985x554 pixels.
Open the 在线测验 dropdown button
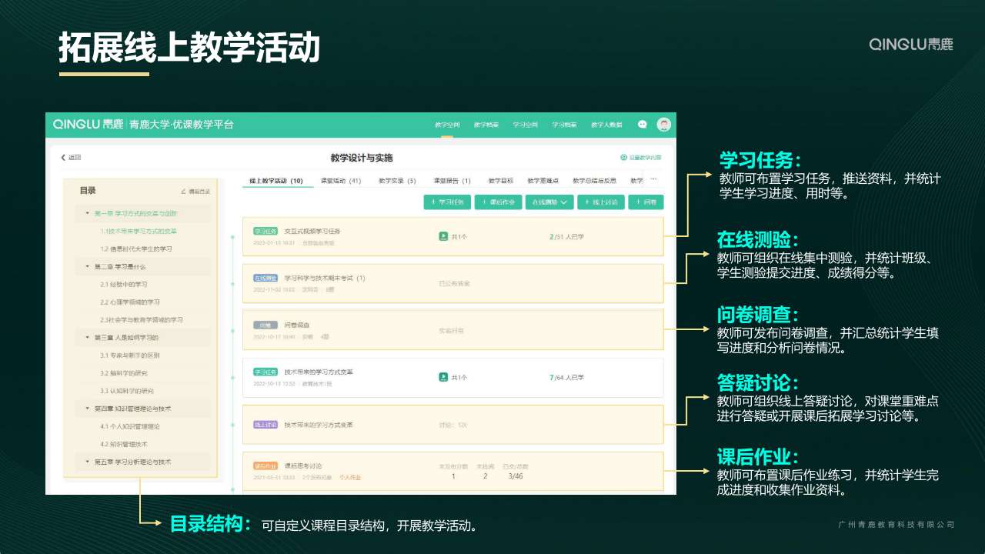tap(549, 202)
